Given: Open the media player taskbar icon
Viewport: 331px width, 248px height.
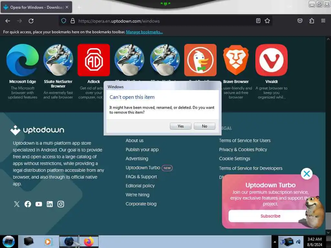Looking at the screenshot, I should pos(48,242).
